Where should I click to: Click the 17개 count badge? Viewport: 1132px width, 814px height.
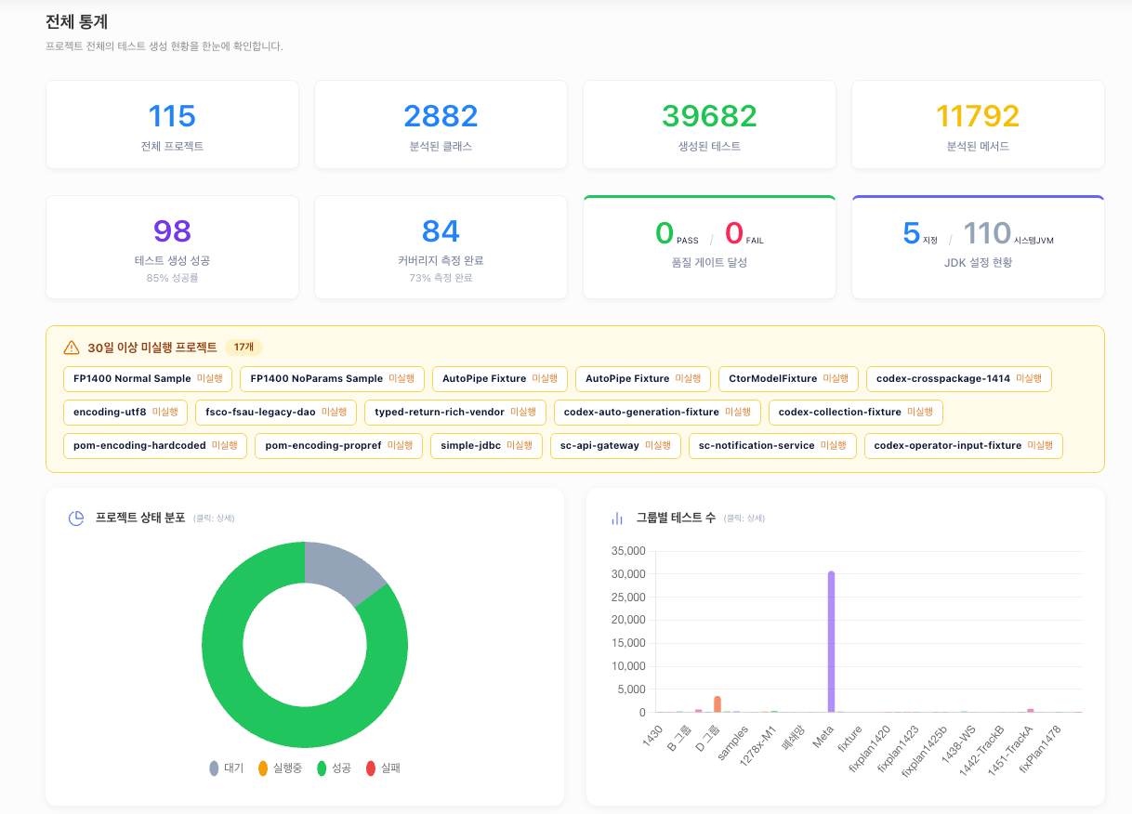tap(244, 348)
